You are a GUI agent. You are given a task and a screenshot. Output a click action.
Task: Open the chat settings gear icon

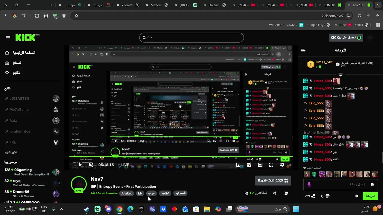pos(357,196)
